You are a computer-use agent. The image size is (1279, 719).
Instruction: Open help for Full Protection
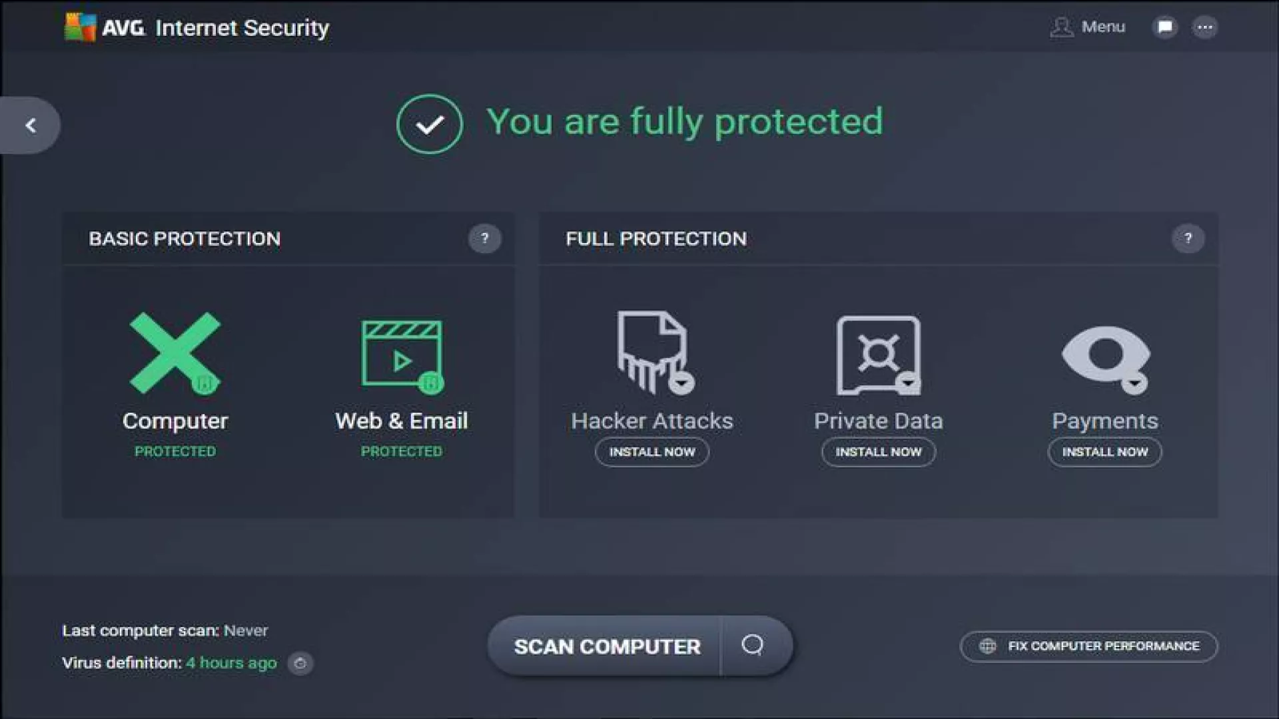pyautogui.click(x=1188, y=238)
